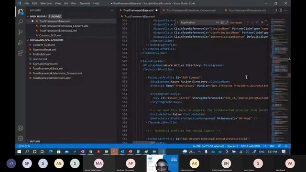Image resolution: width=306 pixels, height=172 pixels.
Task: Click errors and warnings status indicator
Action: [24, 146]
